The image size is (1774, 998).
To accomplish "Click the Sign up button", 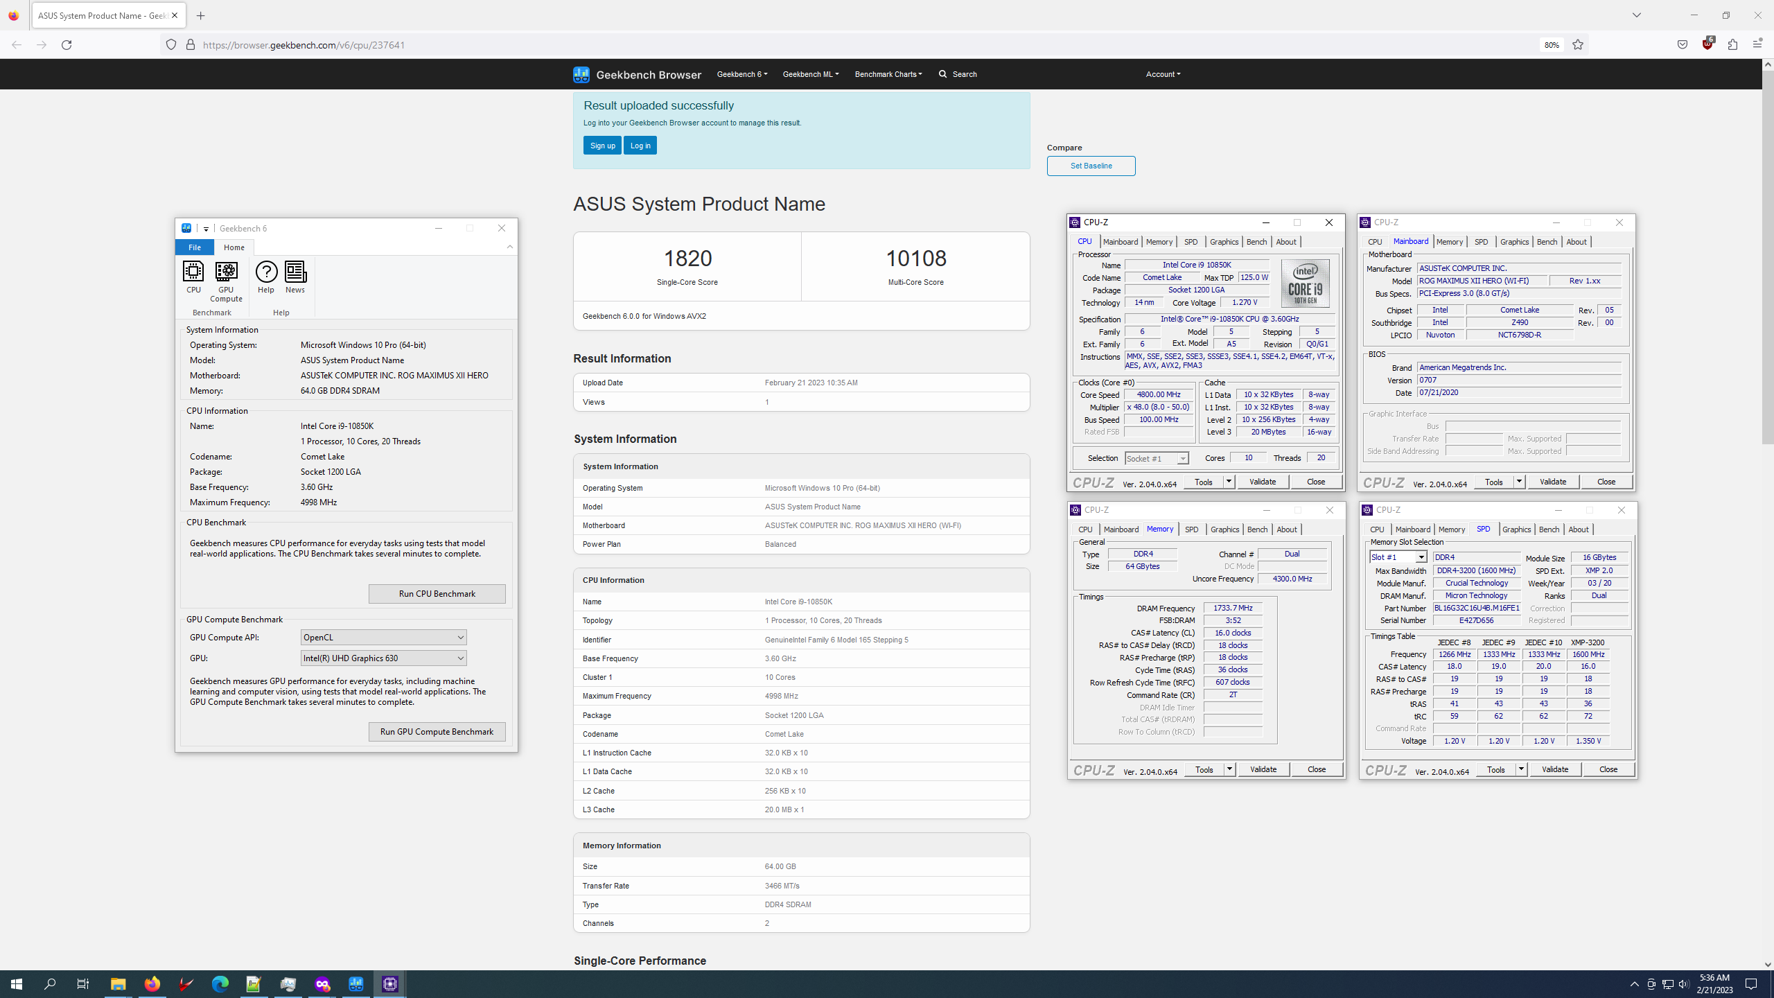I will 602,146.
